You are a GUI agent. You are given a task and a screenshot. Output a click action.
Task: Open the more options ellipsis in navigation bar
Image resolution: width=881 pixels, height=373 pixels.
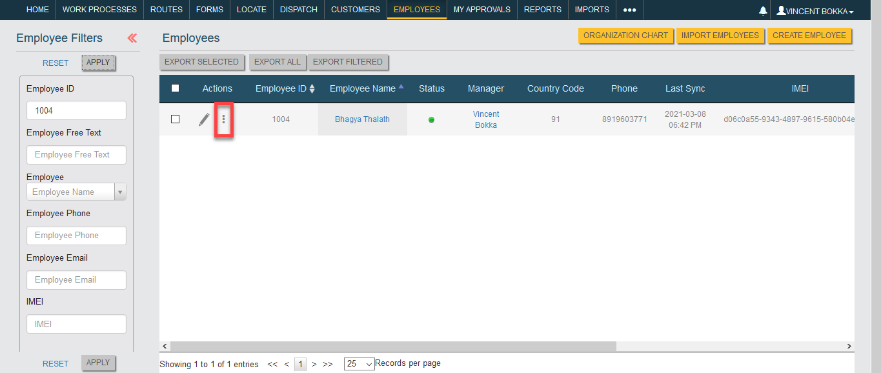pos(629,10)
